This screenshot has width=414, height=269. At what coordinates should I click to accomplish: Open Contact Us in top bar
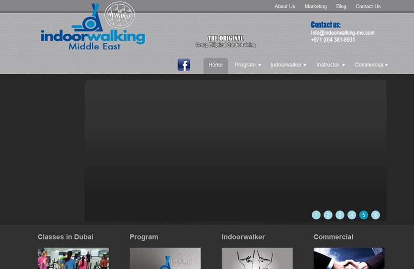[x=368, y=6]
